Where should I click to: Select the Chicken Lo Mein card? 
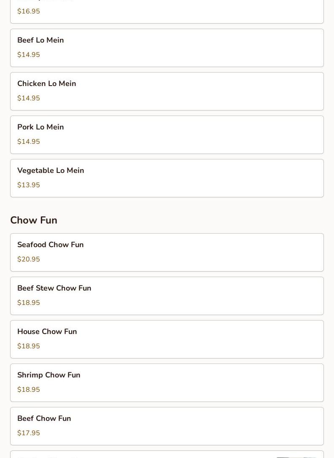[167, 92]
